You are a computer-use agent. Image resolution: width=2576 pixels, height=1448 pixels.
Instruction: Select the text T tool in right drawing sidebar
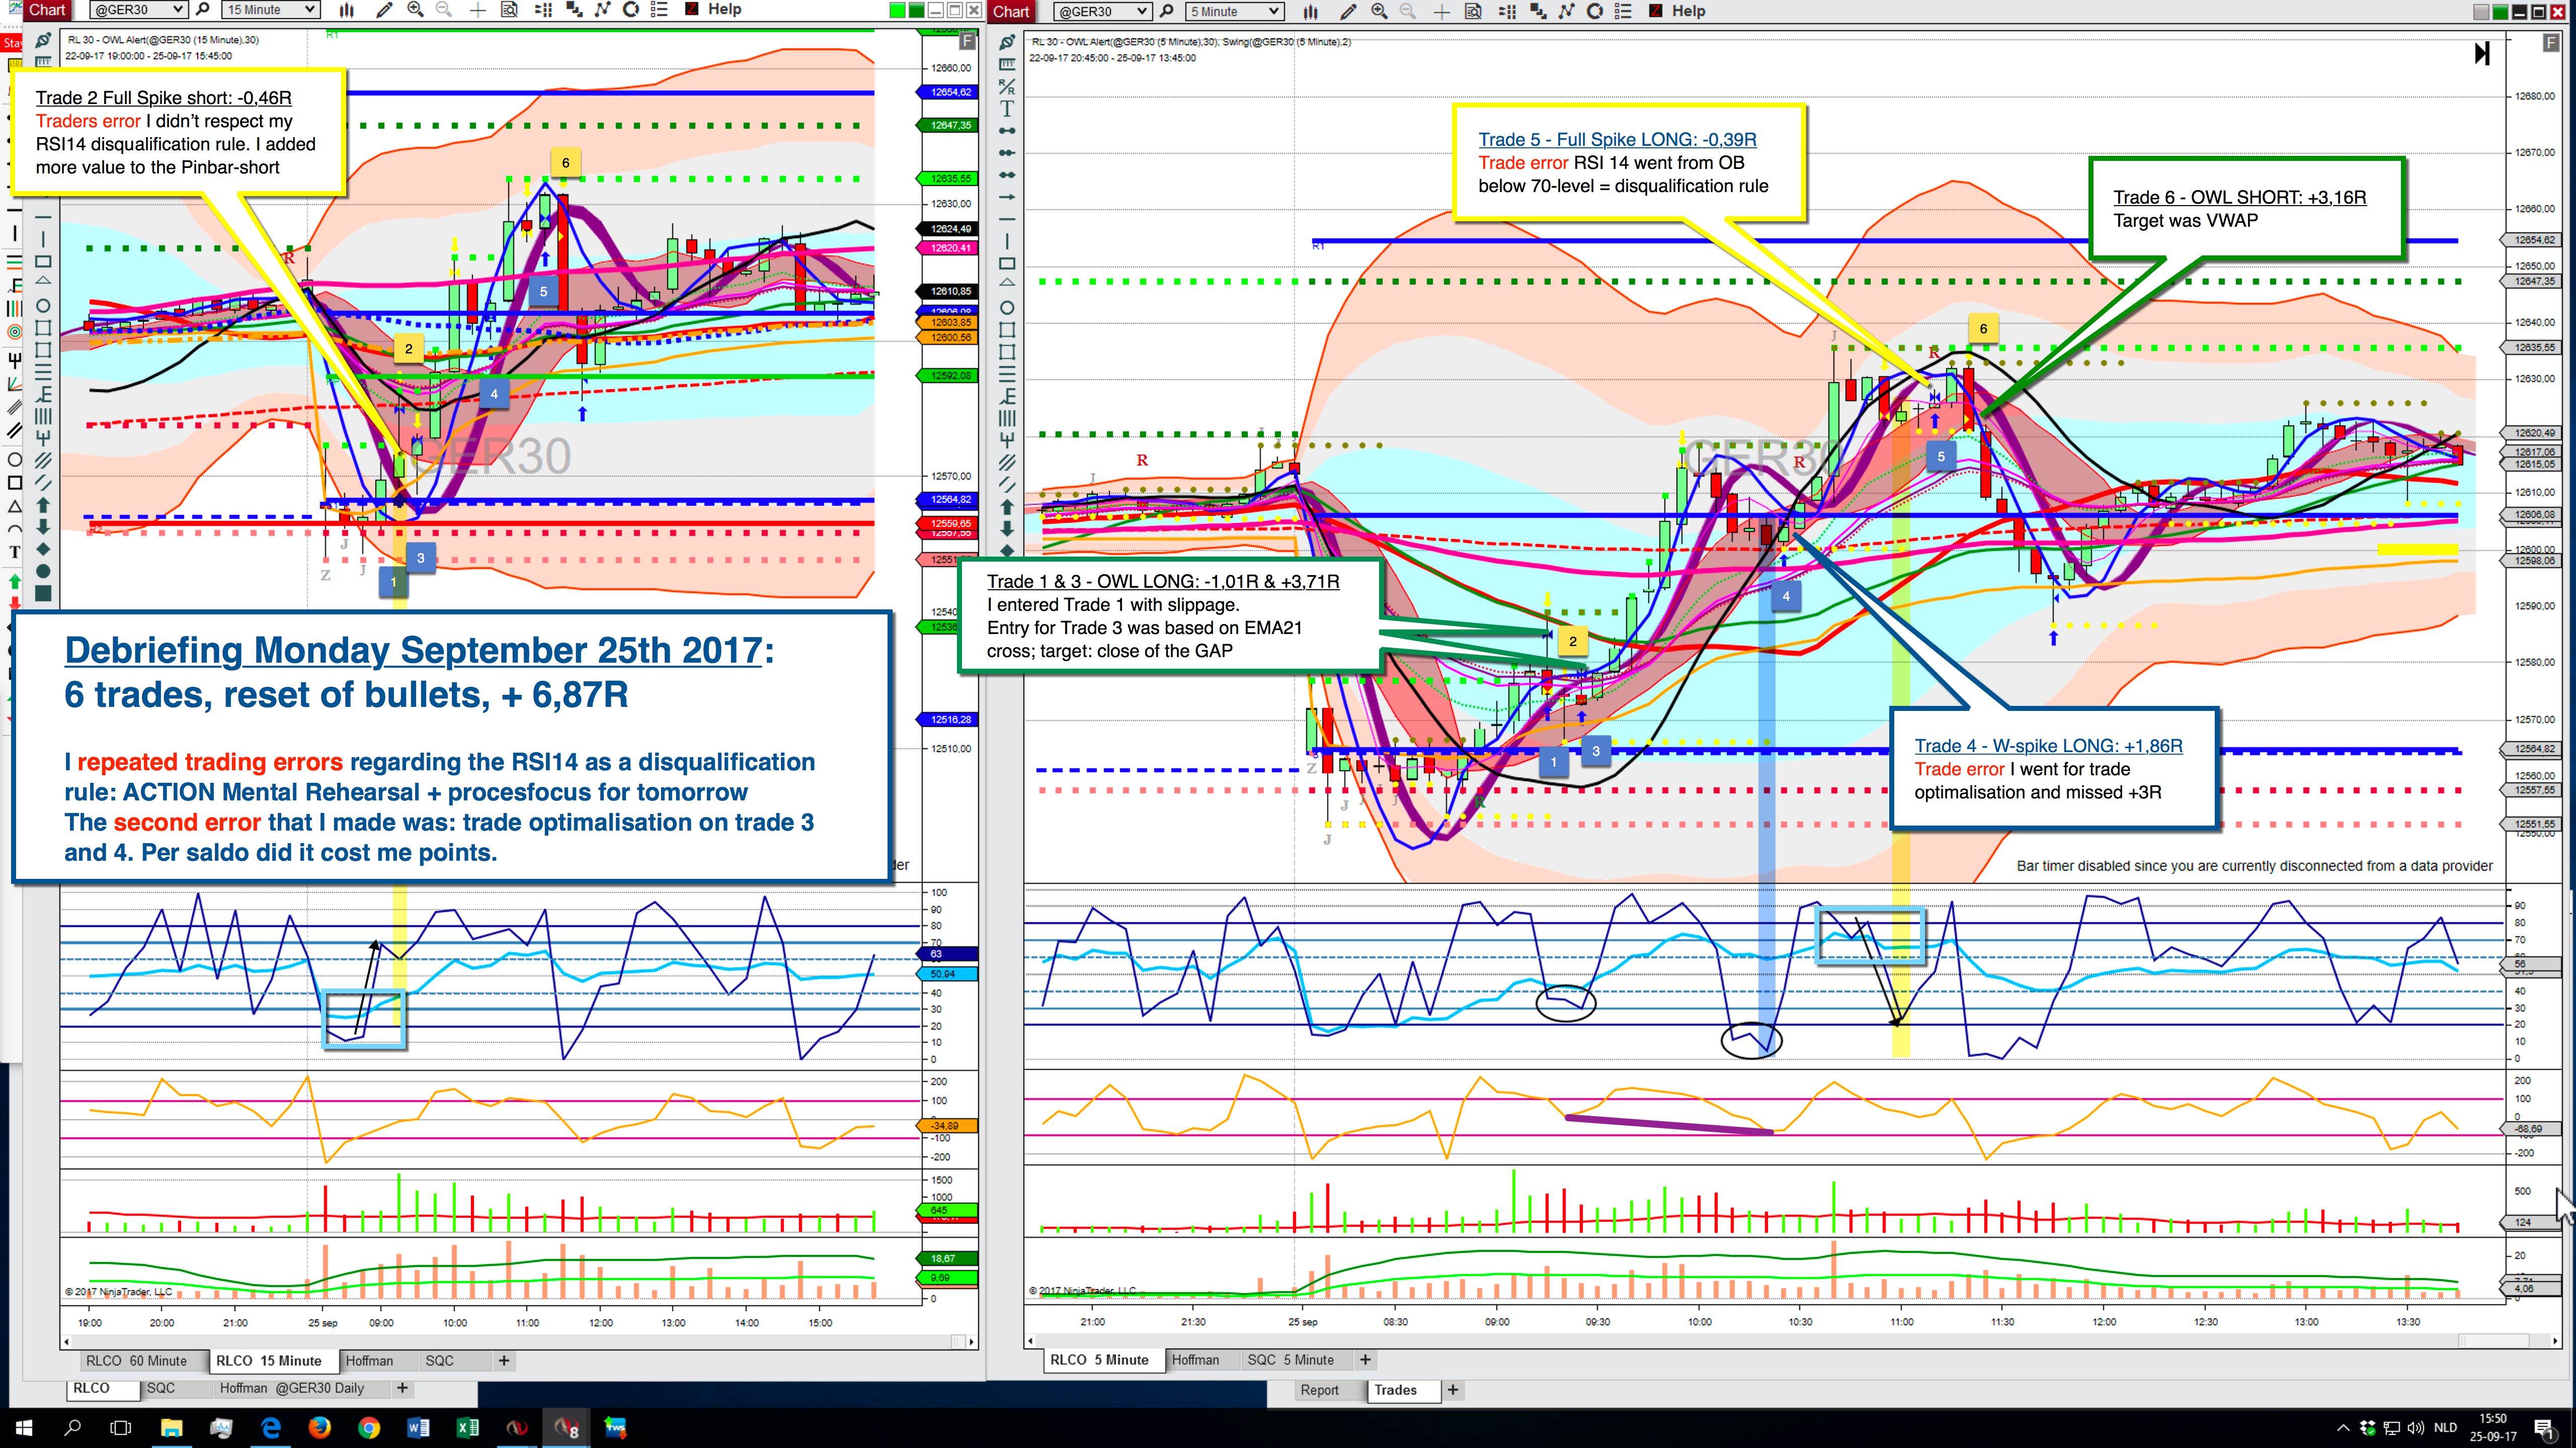(1007, 109)
